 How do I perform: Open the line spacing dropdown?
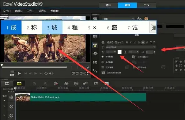click(x=134, y=52)
